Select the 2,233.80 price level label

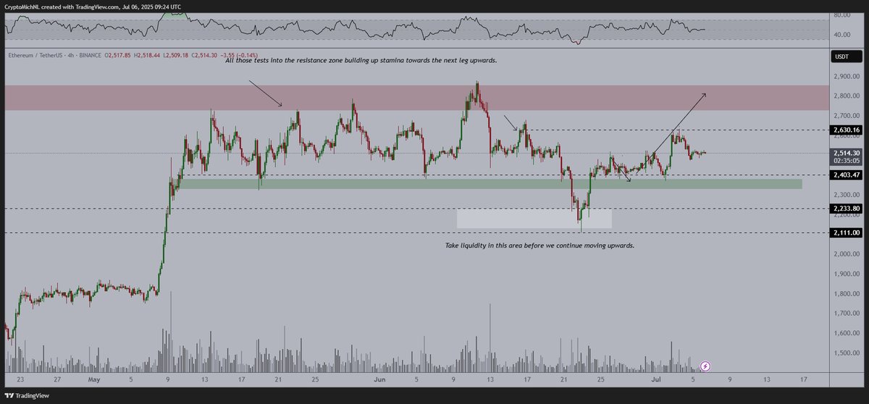point(846,209)
